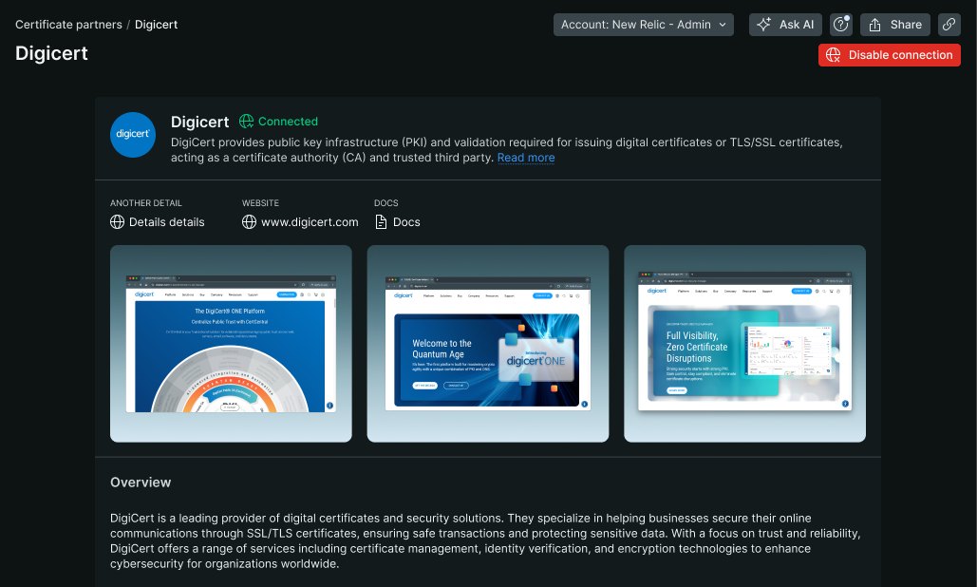Viewport: 977px width, 587px height.
Task: Open the DigiCert ONE Platform screenshot thumbnail
Action: click(x=231, y=343)
